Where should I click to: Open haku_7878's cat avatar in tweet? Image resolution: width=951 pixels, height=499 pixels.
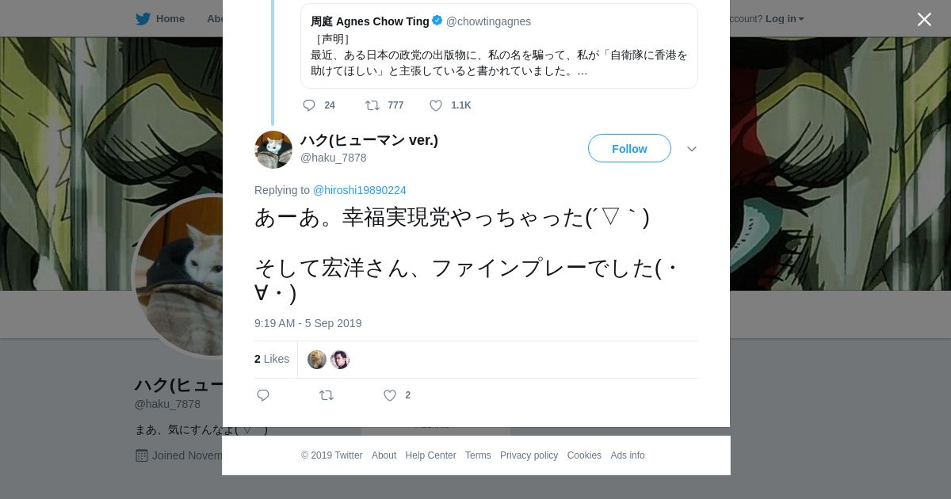coord(273,150)
